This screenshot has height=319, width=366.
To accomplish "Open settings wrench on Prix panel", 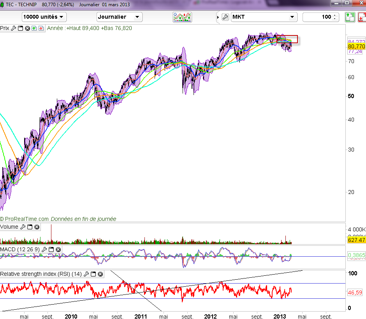I will coord(14,28).
